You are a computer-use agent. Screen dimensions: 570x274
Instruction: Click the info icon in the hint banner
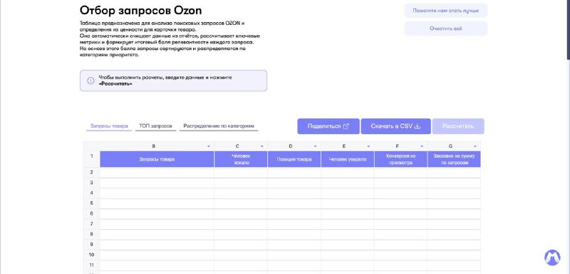pyautogui.click(x=91, y=81)
